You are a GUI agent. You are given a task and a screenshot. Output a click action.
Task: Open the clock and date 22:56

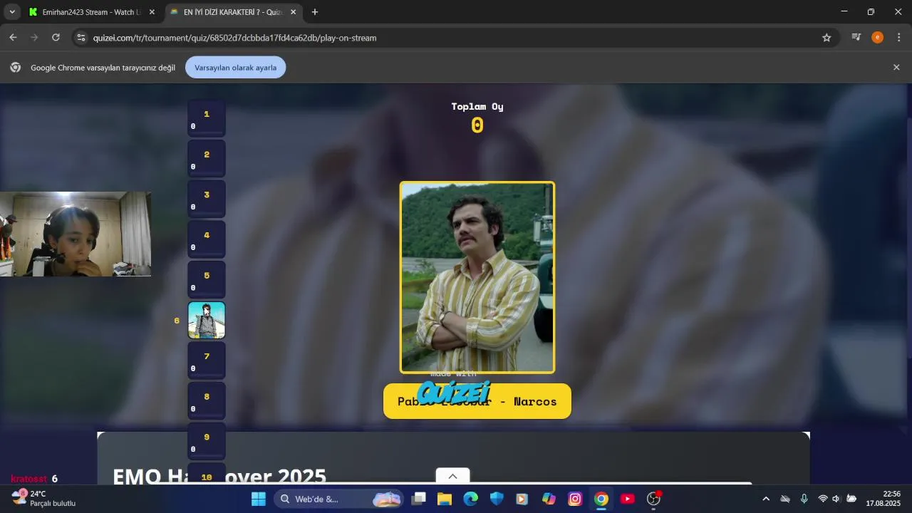coord(883,499)
